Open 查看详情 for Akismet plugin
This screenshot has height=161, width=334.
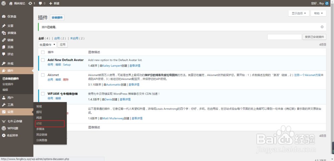(134, 85)
